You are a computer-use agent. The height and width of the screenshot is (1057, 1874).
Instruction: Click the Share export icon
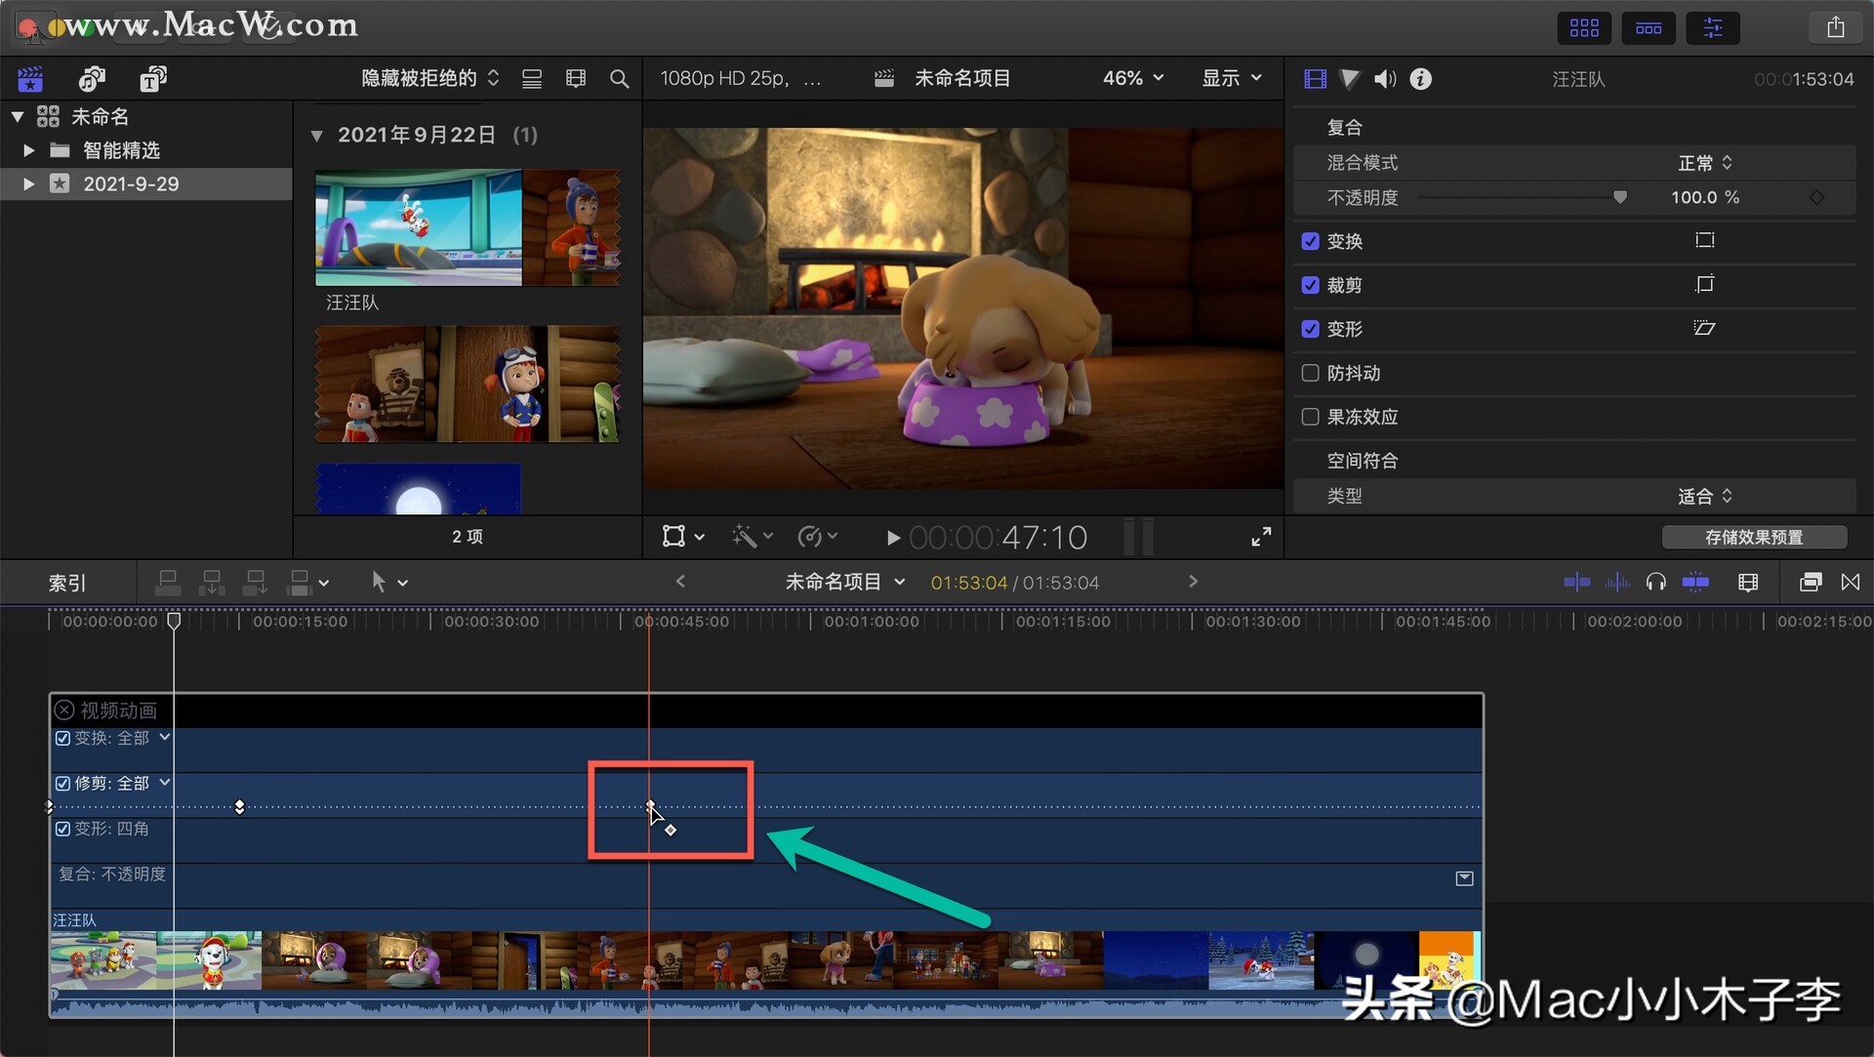tap(1835, 27)
